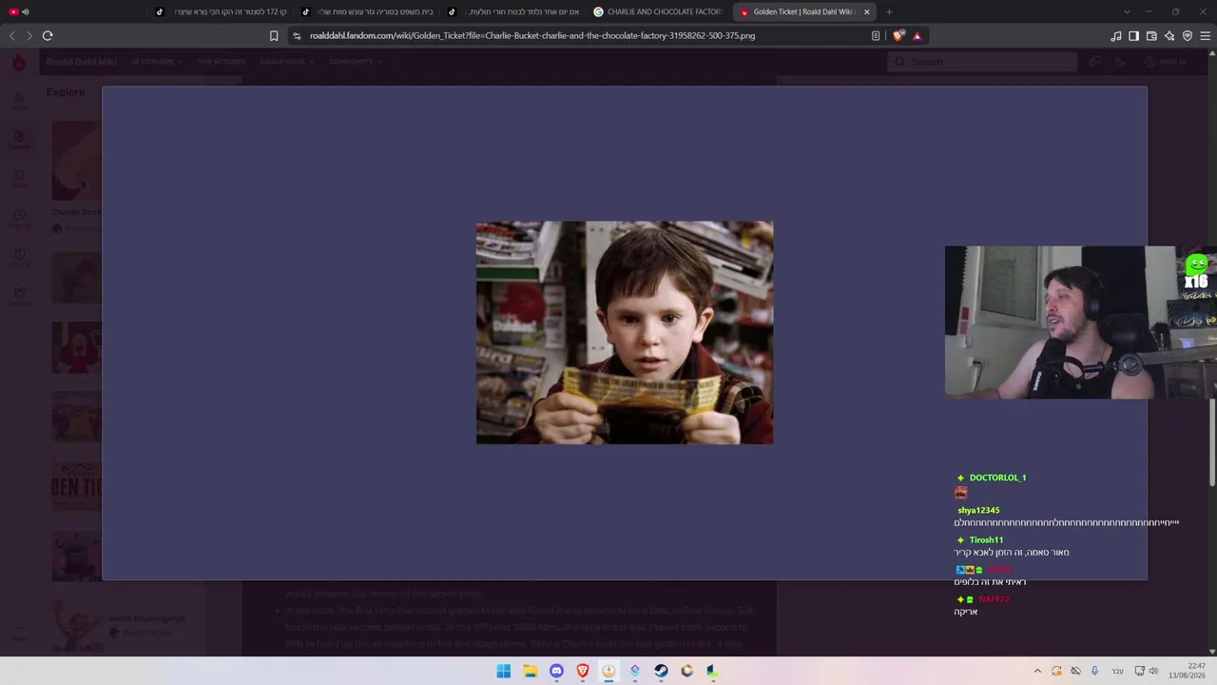Click the Fandom logo in the header

point(19,63)
